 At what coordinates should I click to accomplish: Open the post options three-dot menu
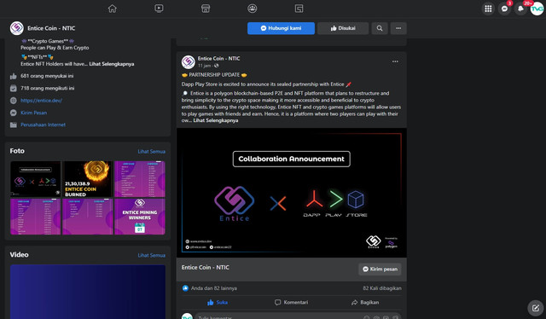click(x=395, y=61)
